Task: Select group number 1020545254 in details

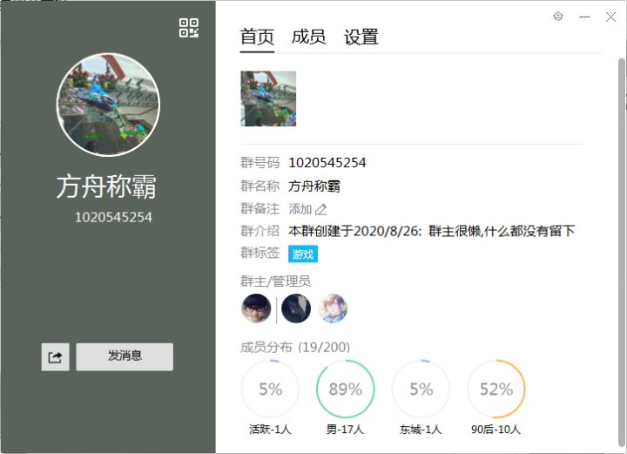Action: click(x=327, y=163)
